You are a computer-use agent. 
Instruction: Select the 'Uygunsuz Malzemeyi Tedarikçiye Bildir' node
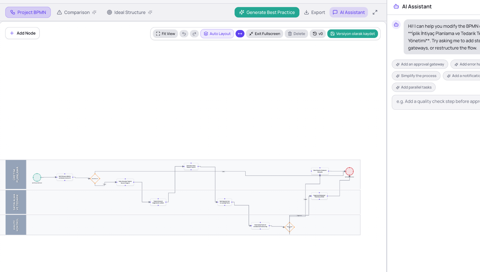[x=319, y=196]
